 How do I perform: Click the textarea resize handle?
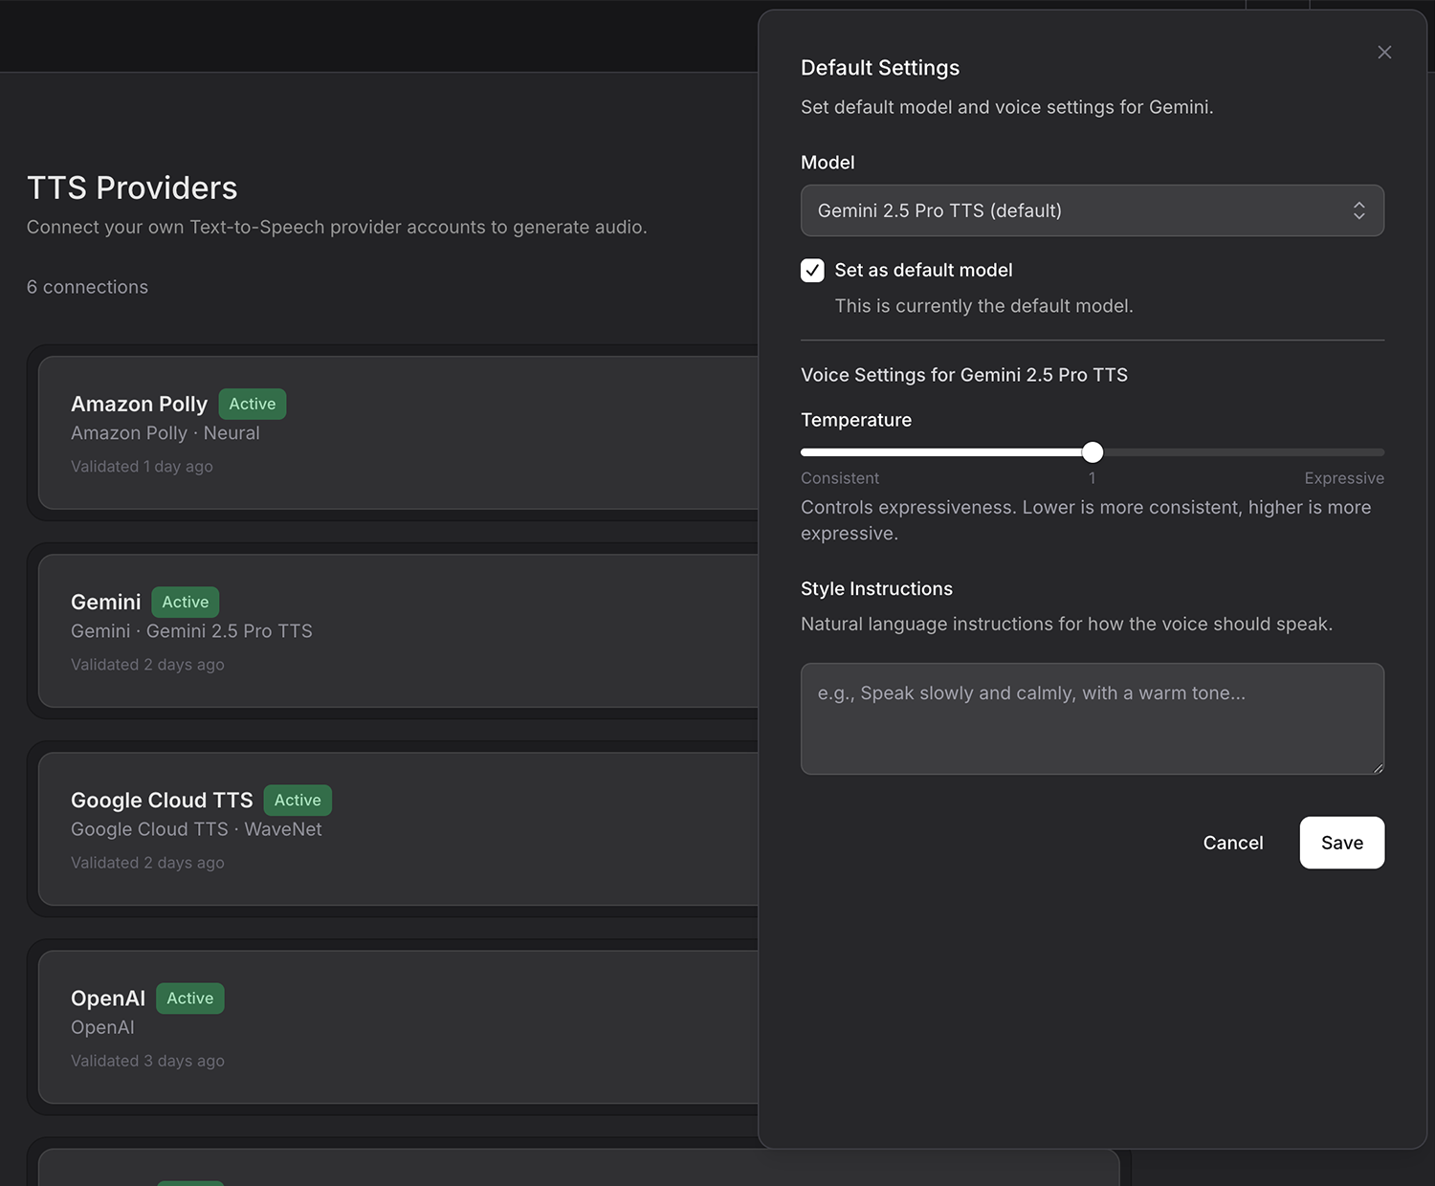pos(1378,768)
